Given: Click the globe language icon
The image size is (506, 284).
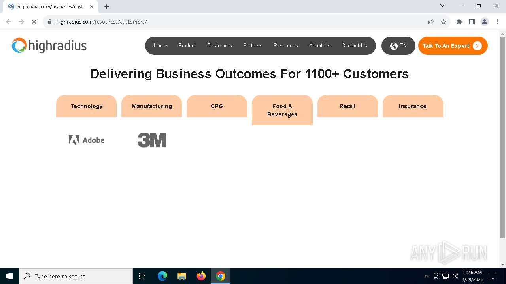Looking at the screenshot, I should 394,46.
